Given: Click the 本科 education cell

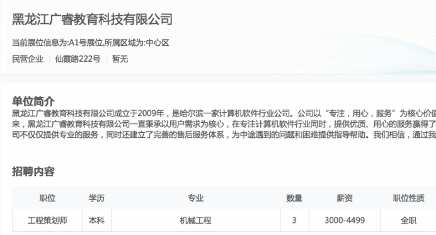Looking at the screenshot, I should pos(96,221).
